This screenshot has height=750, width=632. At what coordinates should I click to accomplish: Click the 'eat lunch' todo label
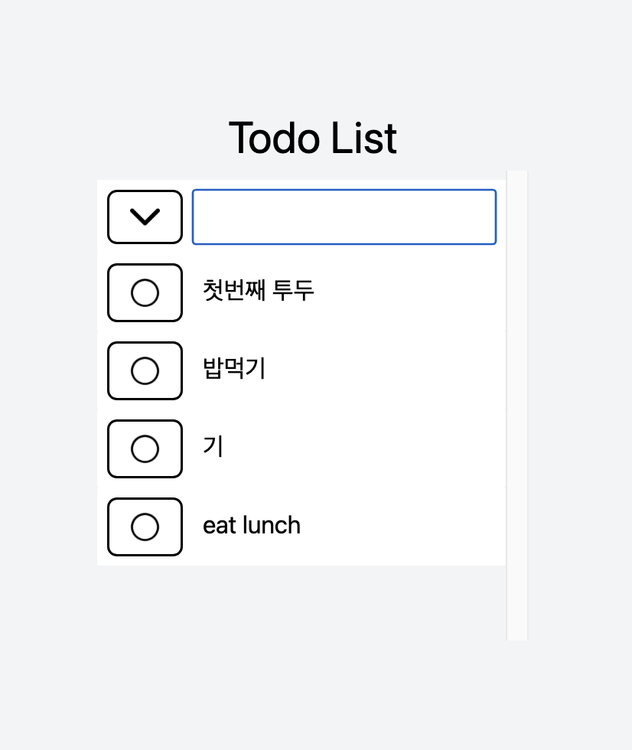[x=252, y=525]
